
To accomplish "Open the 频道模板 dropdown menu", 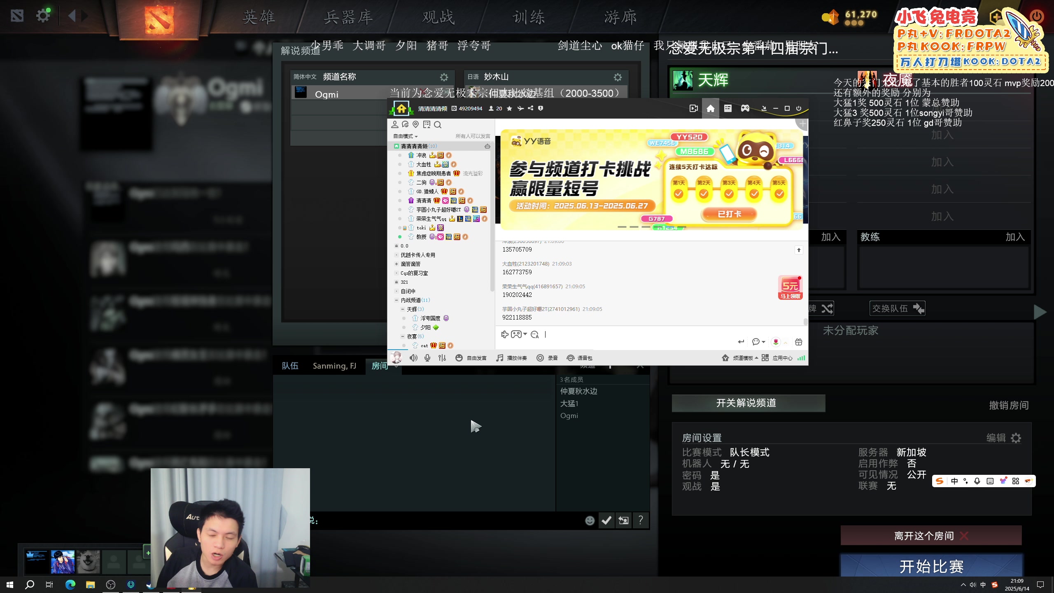I will pos(745,358).
